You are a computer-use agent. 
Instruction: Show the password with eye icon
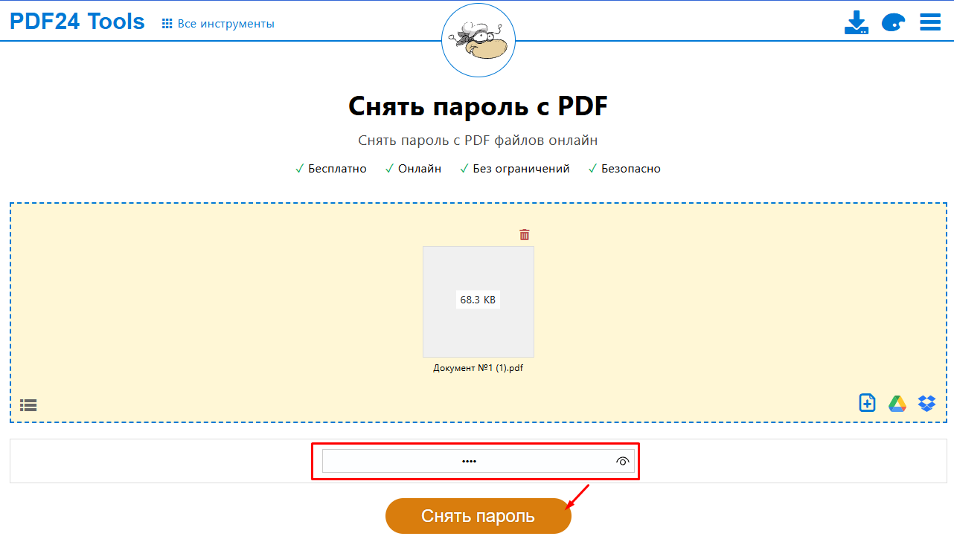pyautogui.click(x=623, y=461)
